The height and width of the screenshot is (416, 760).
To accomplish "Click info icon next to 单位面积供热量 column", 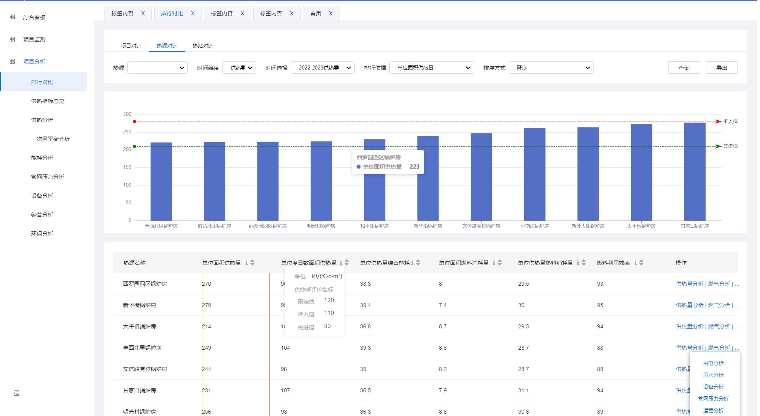I will pos(246,262).
